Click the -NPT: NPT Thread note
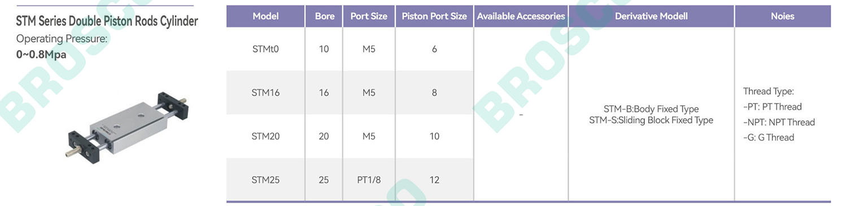The width and height of the screenshot is (847, 206). (x=779, y=122)
